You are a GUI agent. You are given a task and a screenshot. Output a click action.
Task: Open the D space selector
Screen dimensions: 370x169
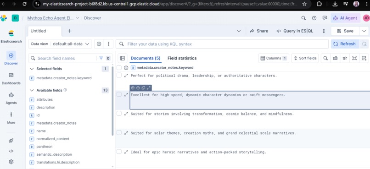[x=15, y=18]
